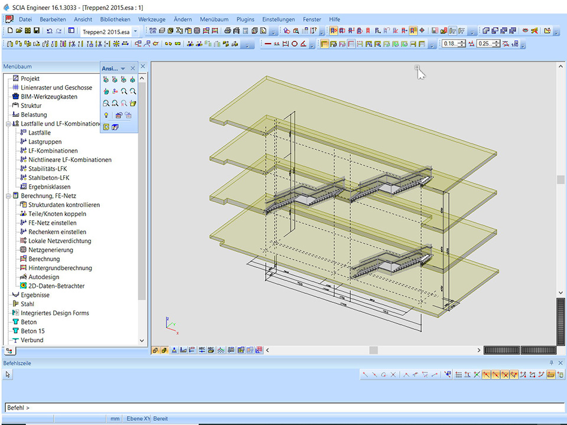Click the zoom out magnifier icon

[133, 91]
